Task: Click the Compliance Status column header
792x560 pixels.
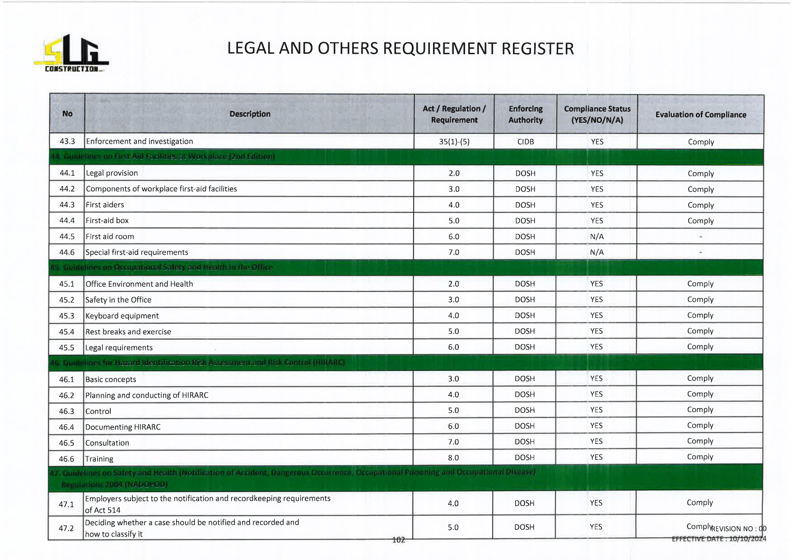Action: 597,114
